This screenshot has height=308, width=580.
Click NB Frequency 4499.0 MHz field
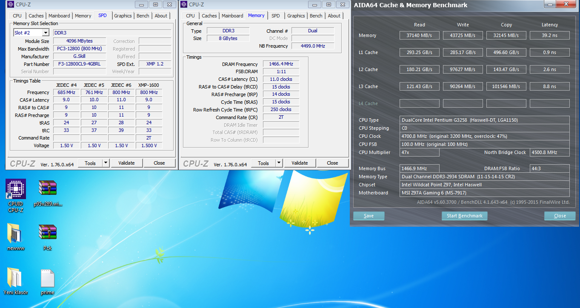tap(313, 46)
